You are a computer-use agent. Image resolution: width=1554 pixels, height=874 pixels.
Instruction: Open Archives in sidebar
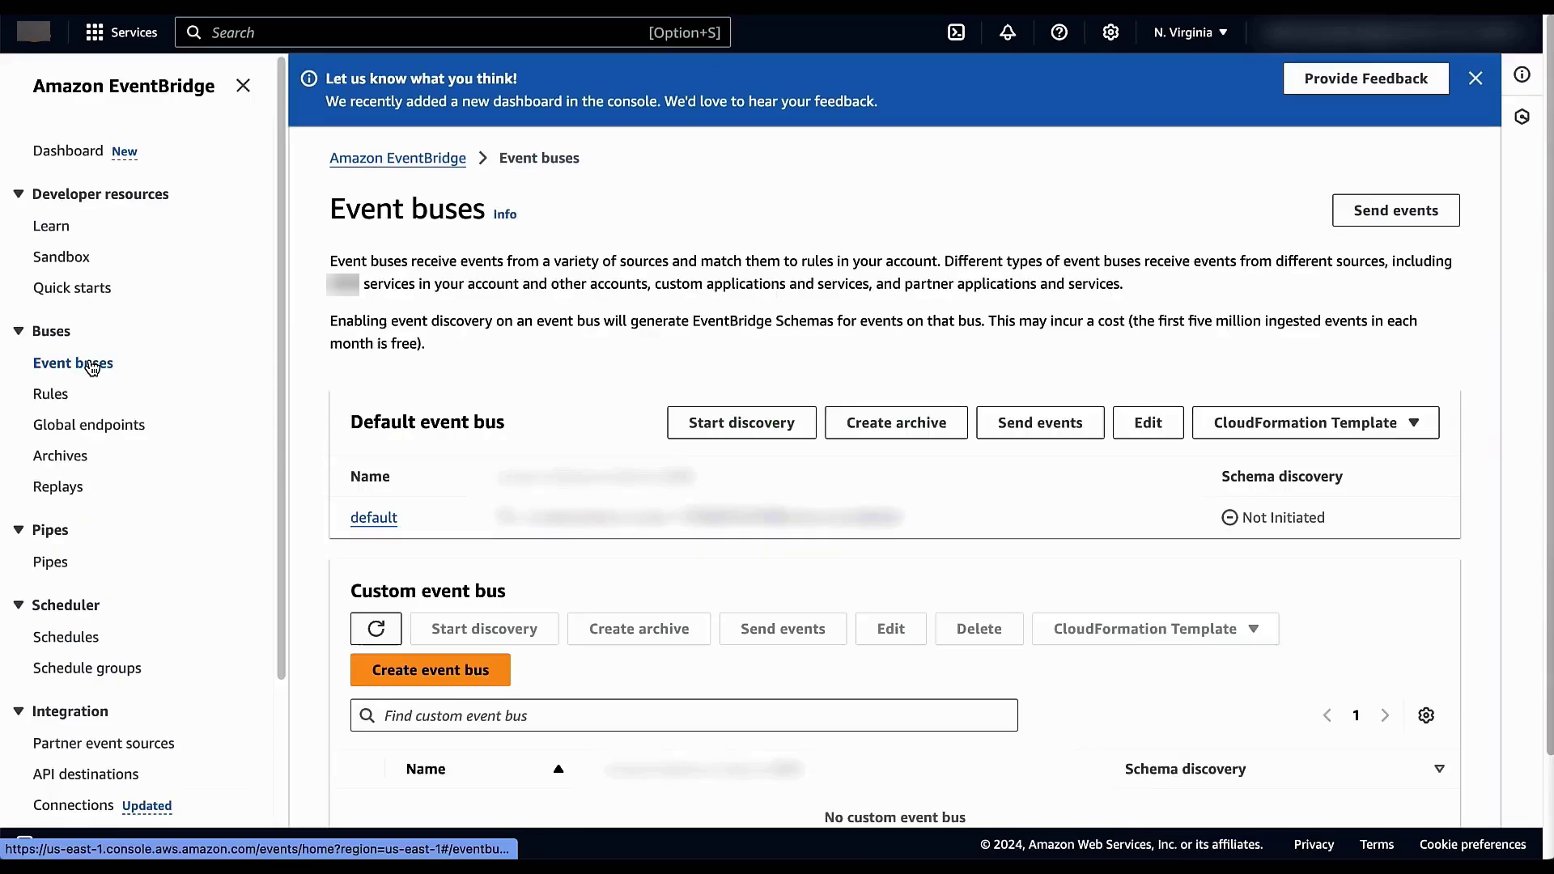60,456
